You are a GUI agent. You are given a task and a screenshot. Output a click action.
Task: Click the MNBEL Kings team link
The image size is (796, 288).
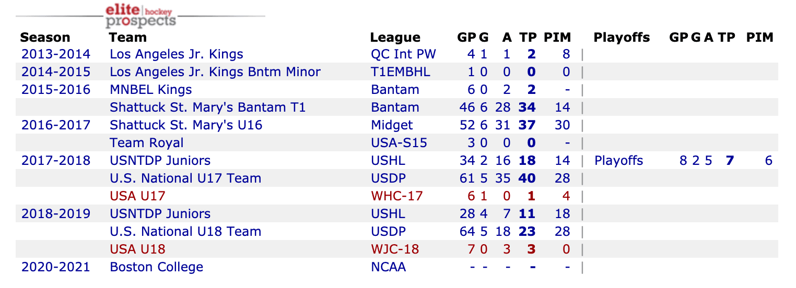tap(150, 90)
